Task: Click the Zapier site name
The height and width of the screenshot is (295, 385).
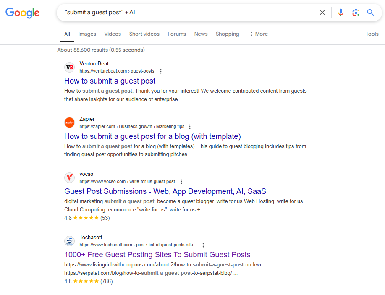Action: pyautogui.click(x=87, y=119)
